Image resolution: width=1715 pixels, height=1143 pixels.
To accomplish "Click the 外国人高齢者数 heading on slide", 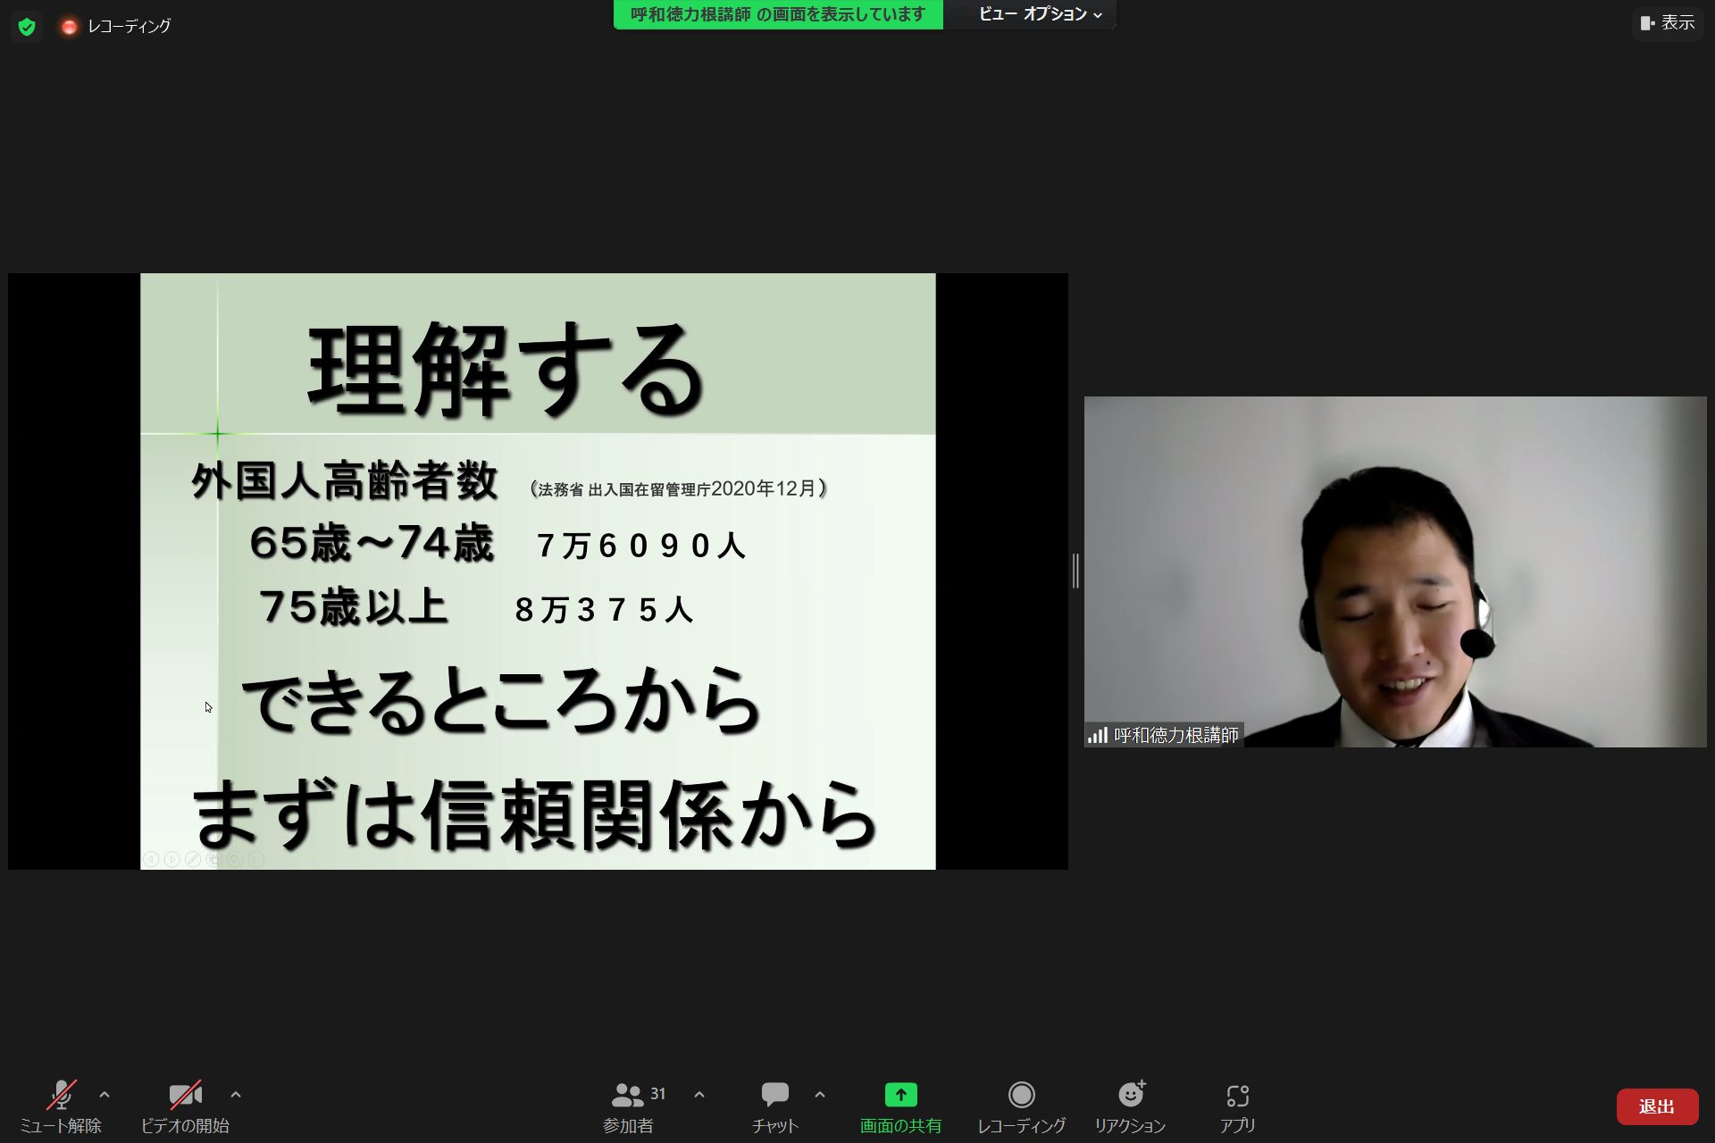I will click(x=344, y=480).
